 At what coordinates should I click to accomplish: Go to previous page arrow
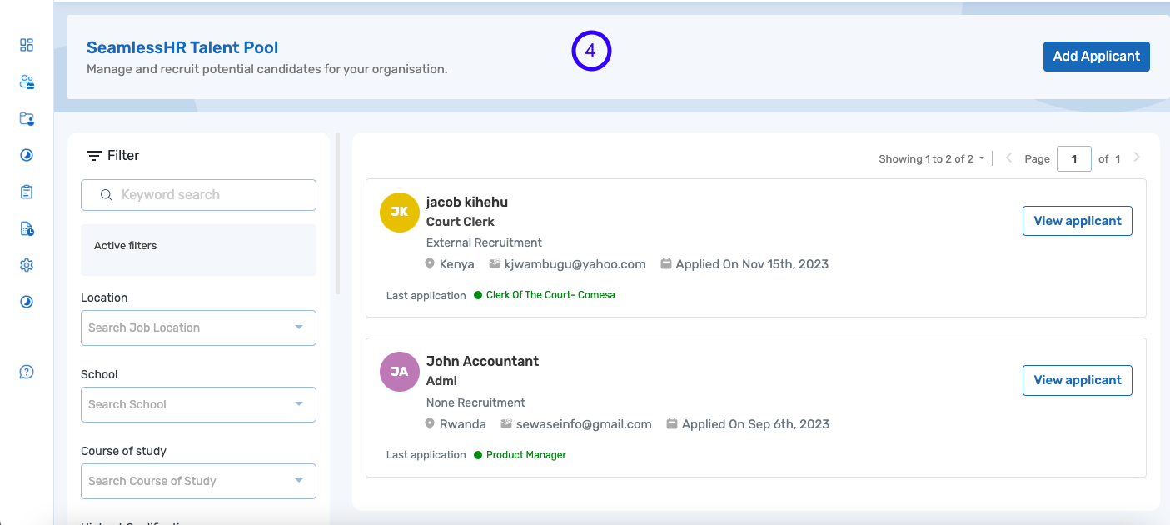1008,157
